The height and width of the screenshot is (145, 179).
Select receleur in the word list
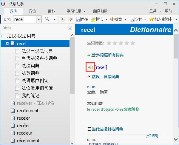[24, 133]
